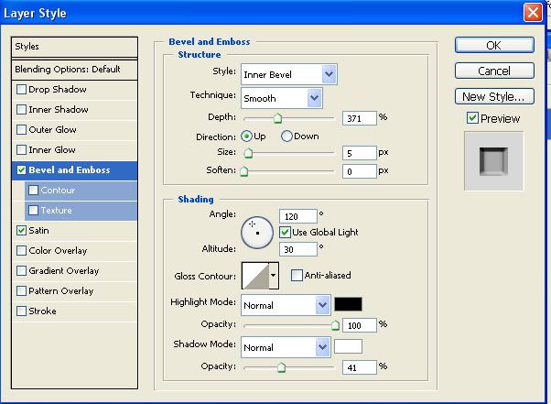Click the Depth percentage field
The height and width of the screenshot is (404, 551).
[360, 118]
